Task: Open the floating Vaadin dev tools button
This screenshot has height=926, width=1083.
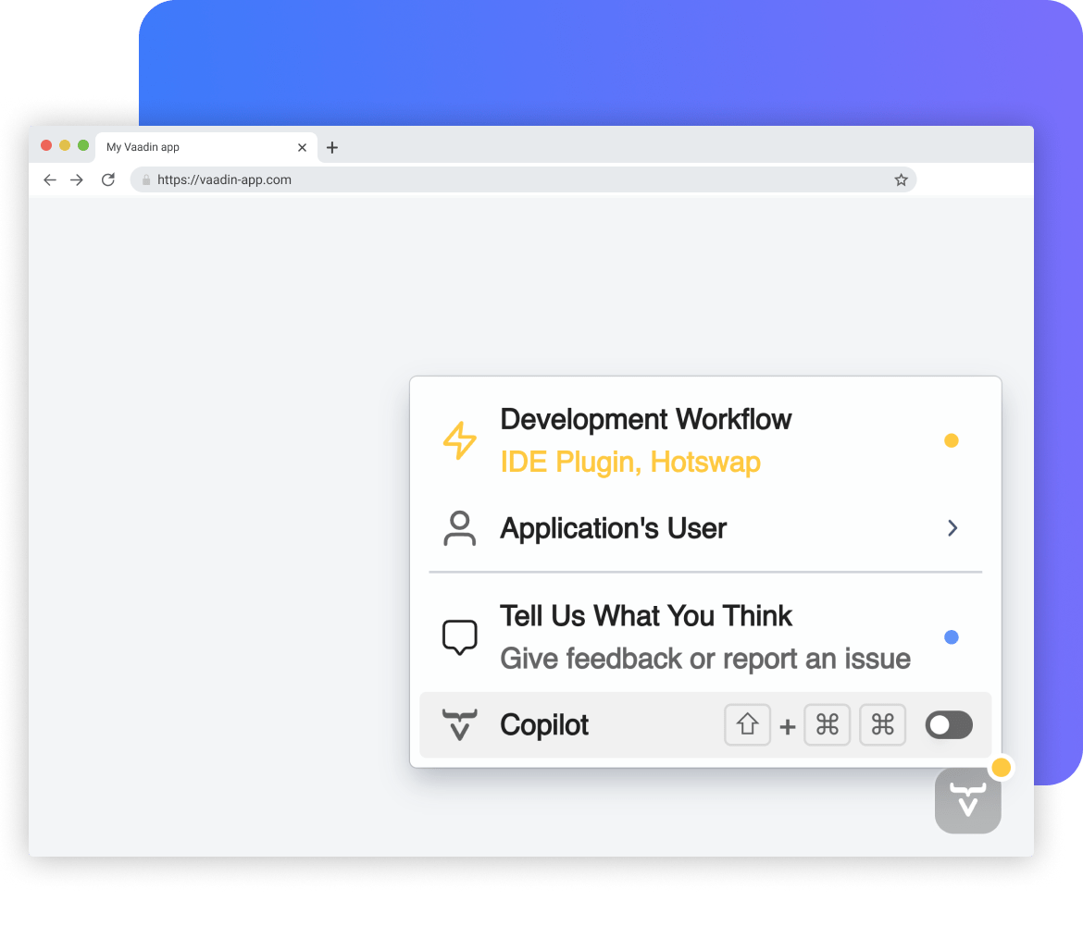Action: click(967, 799)
